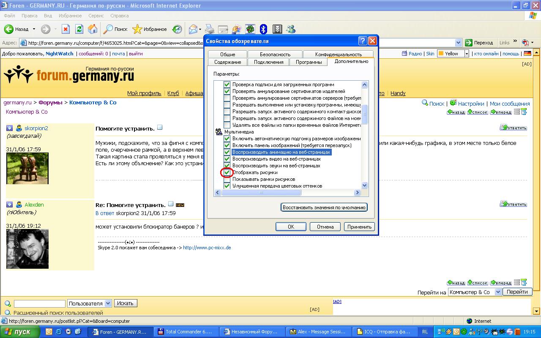Switch to the 'Безопасность' tab

click(x=275, y=55)
